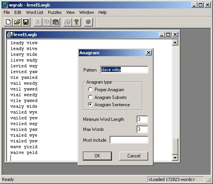Print with the printer icon
The width and height of the screenshot is (213, 184).
pos(68,22)
